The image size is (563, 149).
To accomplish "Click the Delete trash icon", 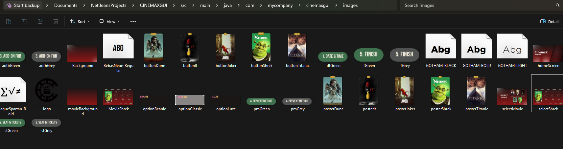I will (56, 21).
